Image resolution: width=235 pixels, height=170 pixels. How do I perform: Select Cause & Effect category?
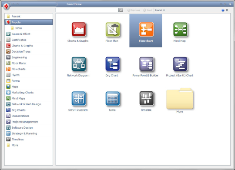point(29,34)
